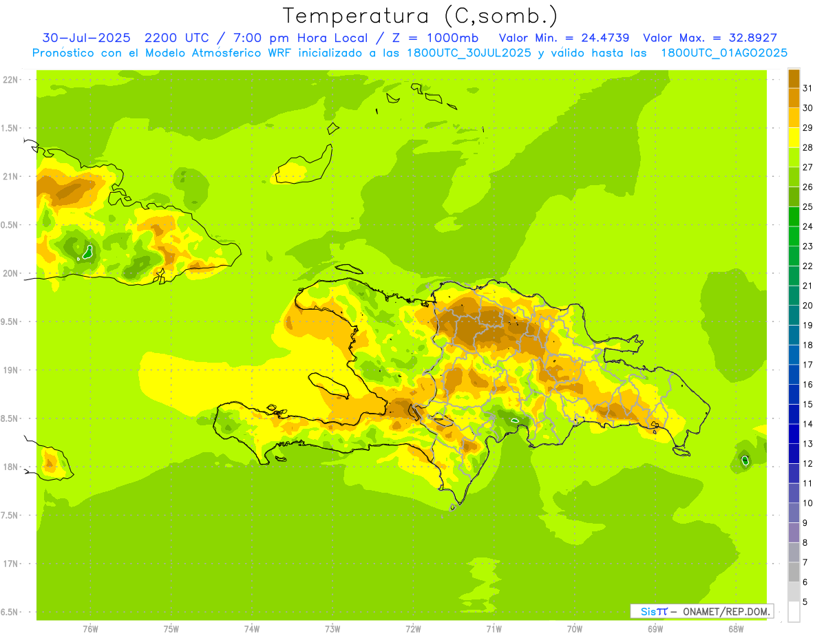Click latitude label "17N"
826x638 pixels.
tap(11, 564)
